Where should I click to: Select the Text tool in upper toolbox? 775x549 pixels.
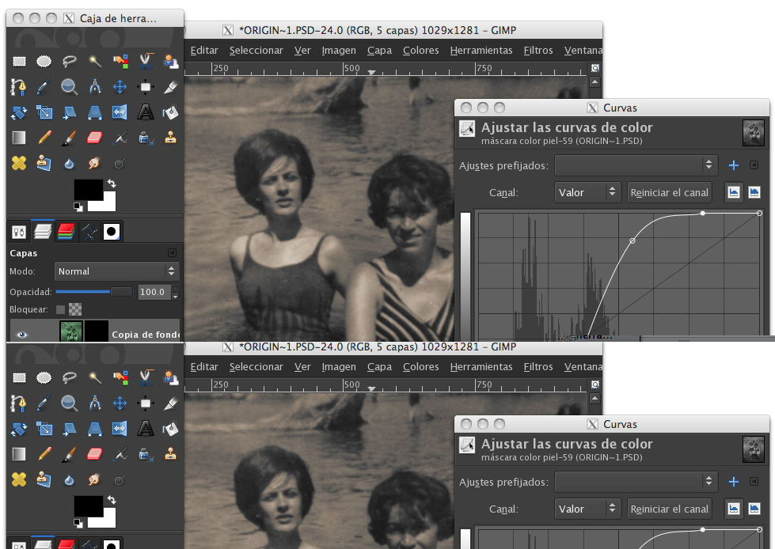click(x=146, y=112)
